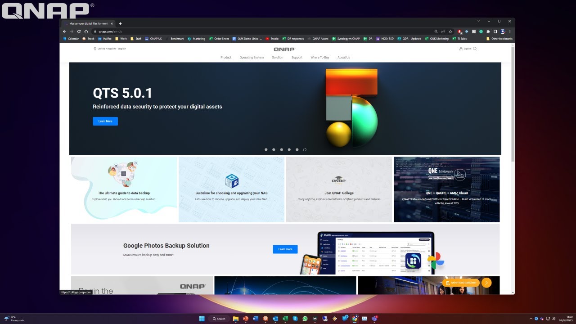Click Learn More on the QTS 5.0.1 banner
The image size is (576, 324).
pos(105,121)
